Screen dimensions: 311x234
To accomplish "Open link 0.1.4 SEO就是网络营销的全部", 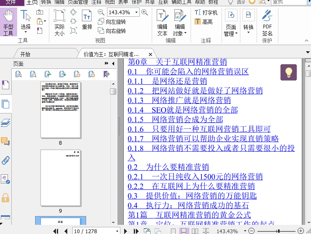I will pyautogui.click(x=183, y=110).
